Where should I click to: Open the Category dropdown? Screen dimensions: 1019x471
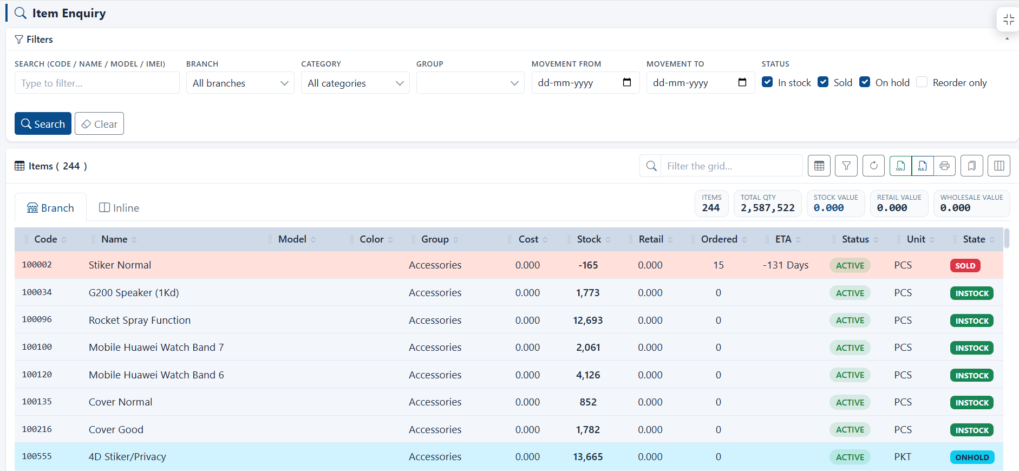pyautogui.click(x=355, y=83)
